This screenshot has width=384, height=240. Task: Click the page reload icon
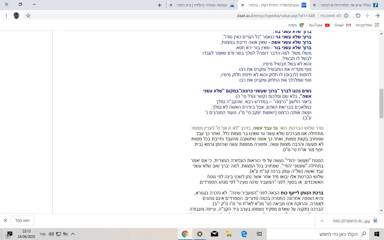tap(358, 16)
